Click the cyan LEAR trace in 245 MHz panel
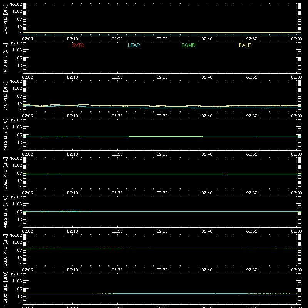Screen dimensions: 308x308 162,35
